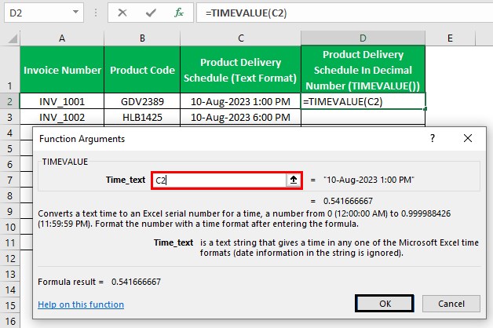Click the Cancel button
Viewport: 493px width, 328px height.
(x=451, y=304)
